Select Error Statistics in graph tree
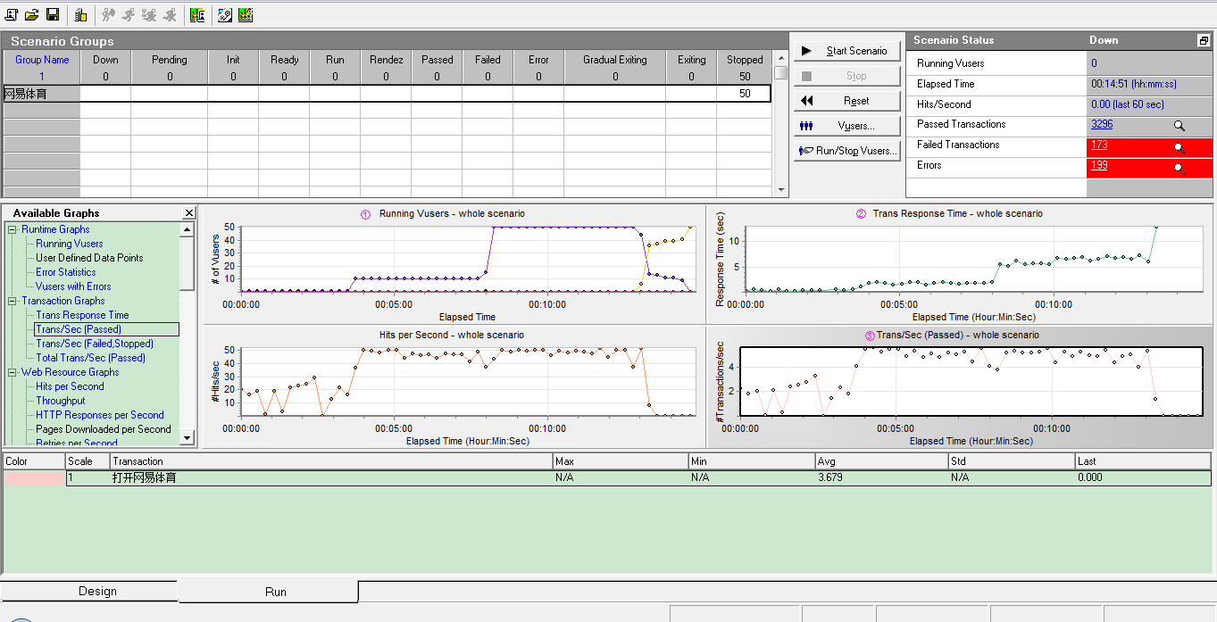The height and width of the screenshot is (622, 1217). tap(65, 272)
